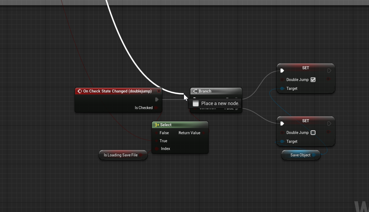The image size is (369, 212).
Task: Select the upper SET node title
Action: [306, 68]
